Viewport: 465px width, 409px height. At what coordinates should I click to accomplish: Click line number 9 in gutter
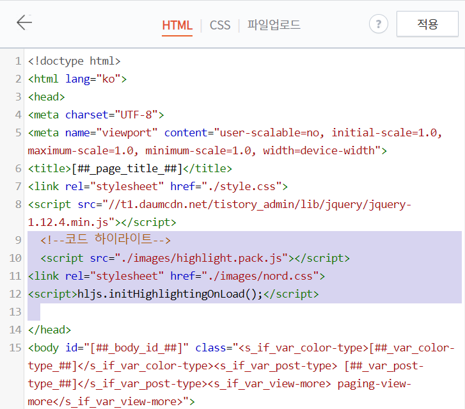[18, 240]
